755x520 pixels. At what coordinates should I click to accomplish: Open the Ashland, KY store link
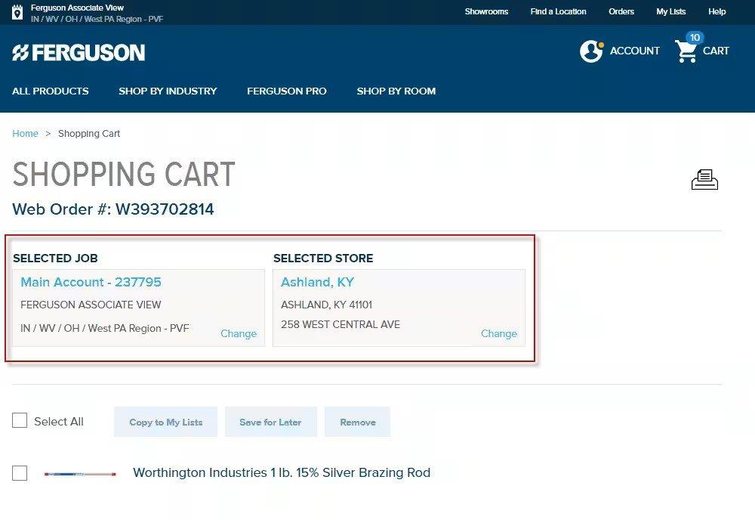[x=317, y=282]
